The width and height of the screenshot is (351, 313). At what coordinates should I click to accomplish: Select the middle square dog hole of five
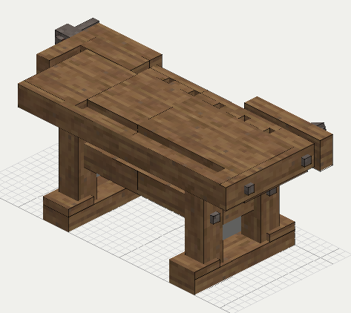click(x=219, y=105)
